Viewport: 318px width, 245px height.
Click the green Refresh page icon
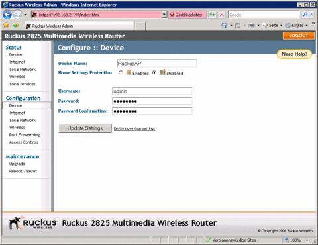click(212, 15)
